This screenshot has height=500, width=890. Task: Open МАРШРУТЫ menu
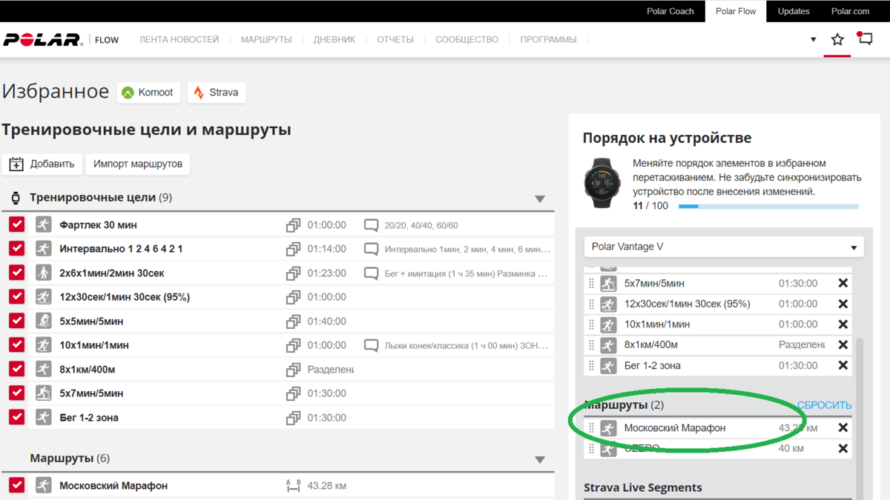tap(266, 39)
